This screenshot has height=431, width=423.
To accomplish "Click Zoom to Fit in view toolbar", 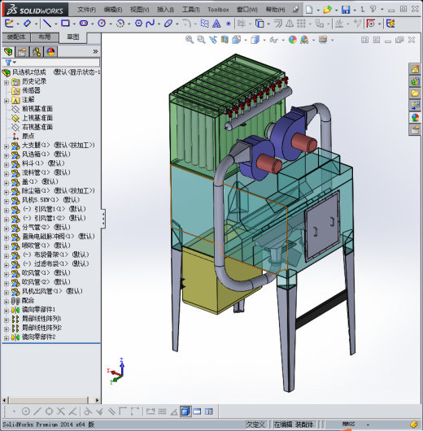I will pyautogui.click(x=190, y=40).
